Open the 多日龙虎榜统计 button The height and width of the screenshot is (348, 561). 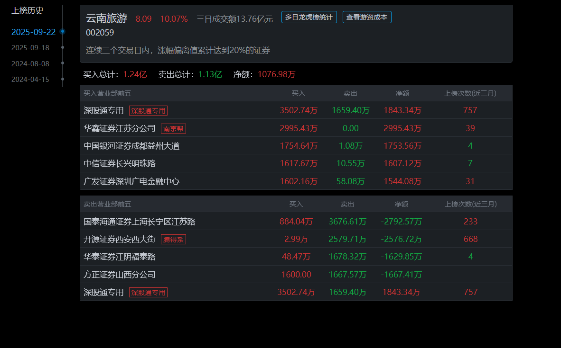pos(309,17)
